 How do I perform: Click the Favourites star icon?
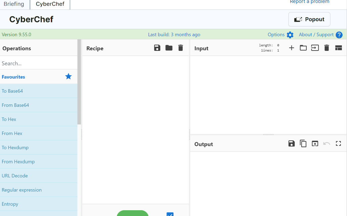tap(68, 76)
